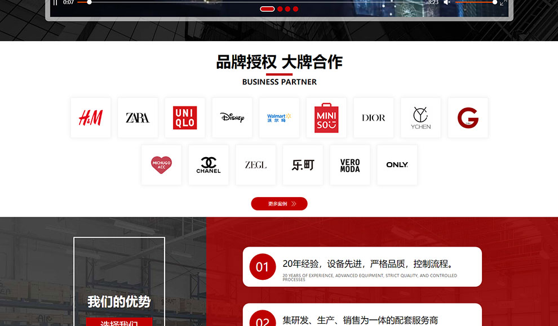Open advantage card 01 about 20年经验
Image resolution: width=558 pixels, height=326 pixels.
362,267
